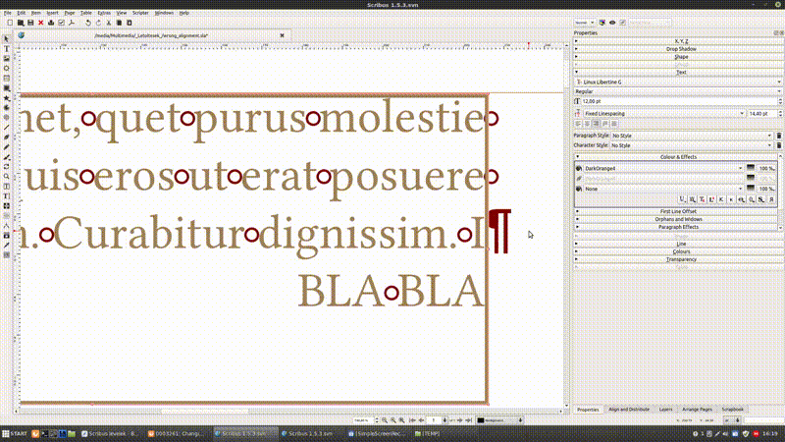Select the arrow Select Item tool
The height and width of the screenshot is (442, 785).
point(7,38)
